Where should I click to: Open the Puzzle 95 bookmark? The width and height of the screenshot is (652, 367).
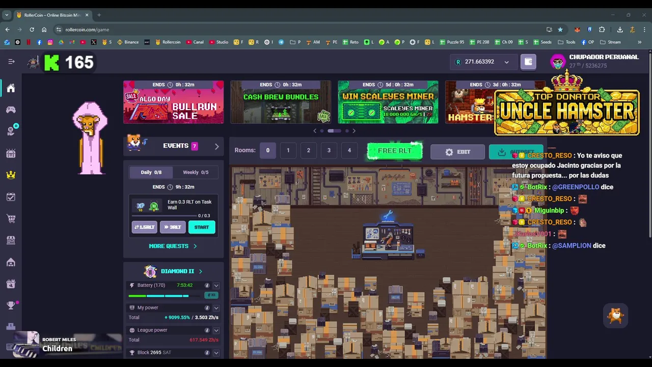click(x=452, y=42)
